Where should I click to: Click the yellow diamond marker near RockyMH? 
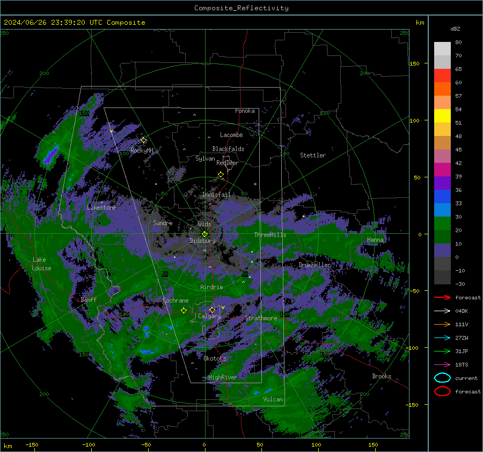click(x=143, y=140)
